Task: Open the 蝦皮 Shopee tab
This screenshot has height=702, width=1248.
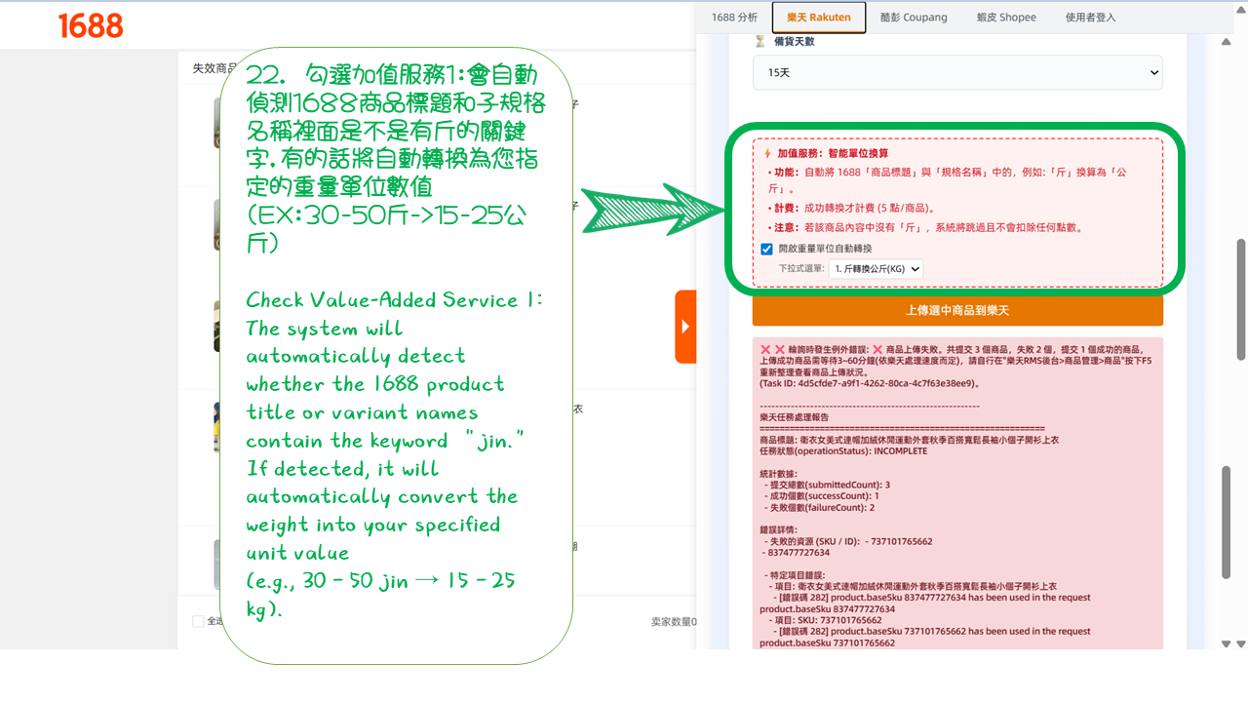Action: pos(1006,18)
